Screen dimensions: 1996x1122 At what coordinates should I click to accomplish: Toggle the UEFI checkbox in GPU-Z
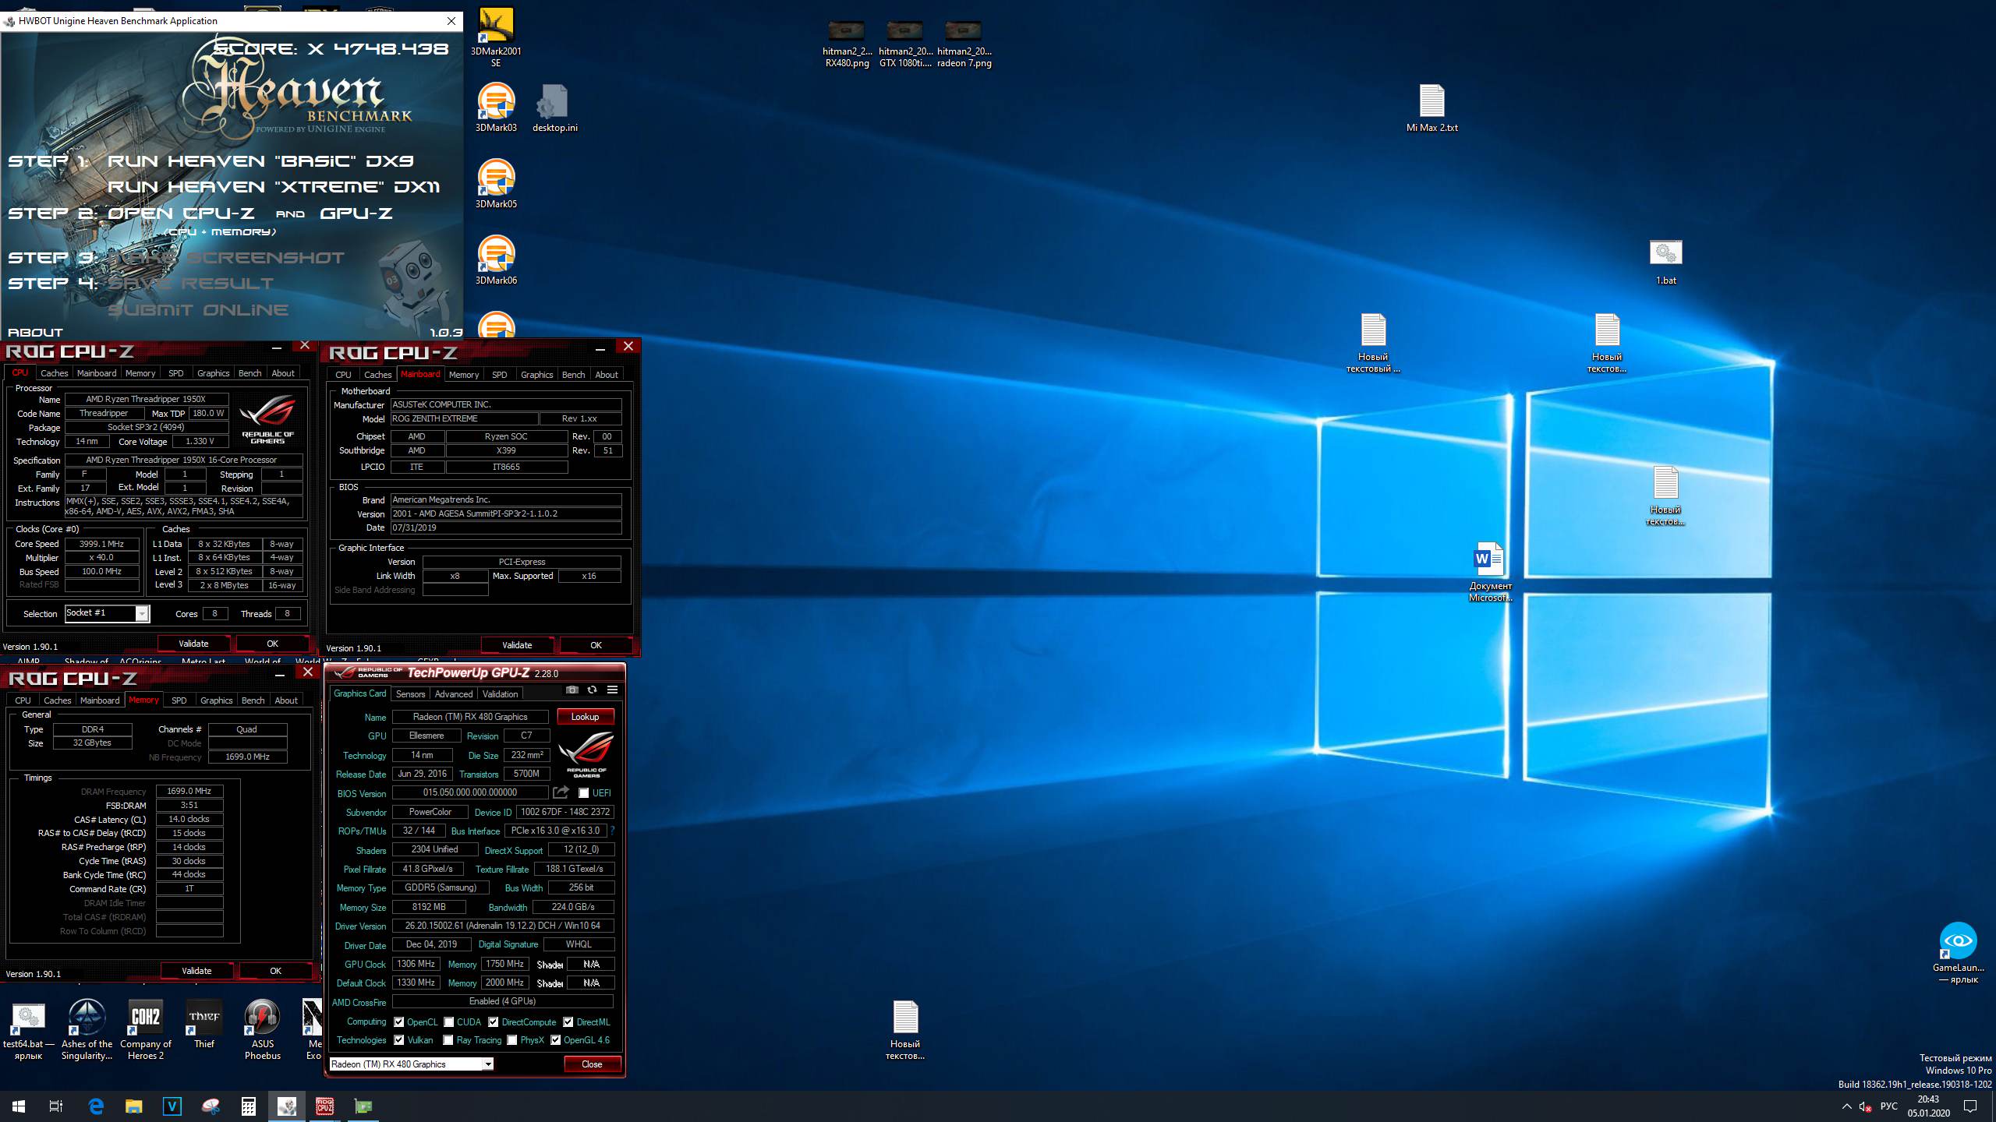tap(583, 793)
